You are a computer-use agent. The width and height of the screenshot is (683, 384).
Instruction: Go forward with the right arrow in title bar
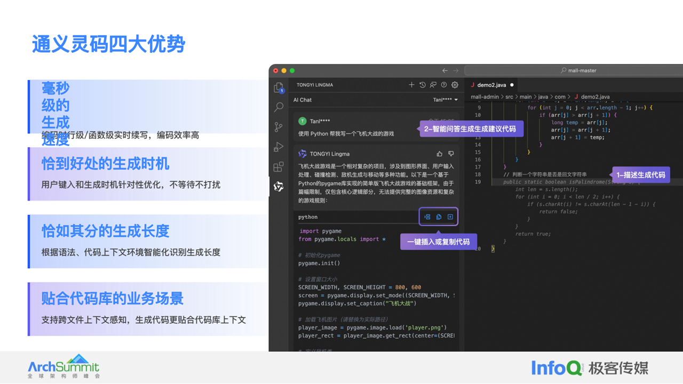tap(456, 70)
